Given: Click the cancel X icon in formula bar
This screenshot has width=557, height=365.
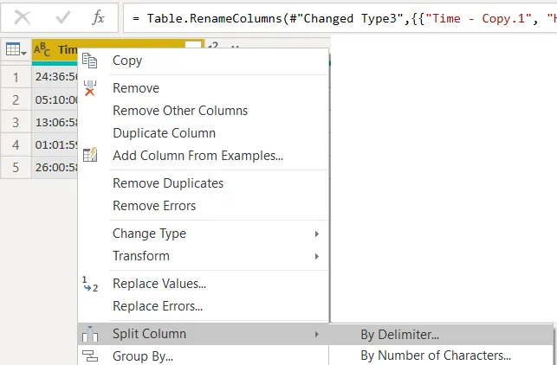Looking at the screenshot, I should pos(23,17).
